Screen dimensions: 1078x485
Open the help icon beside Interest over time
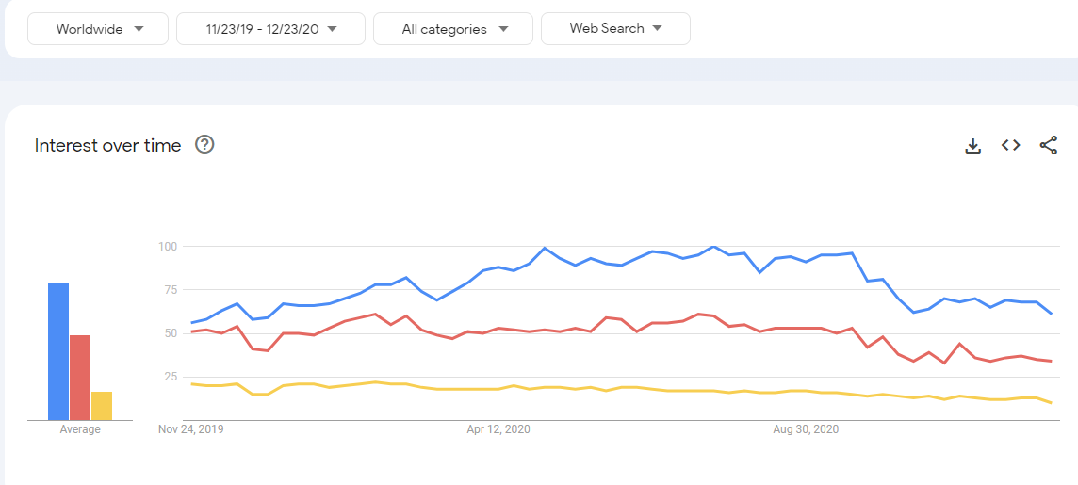[x=204, y=145]
